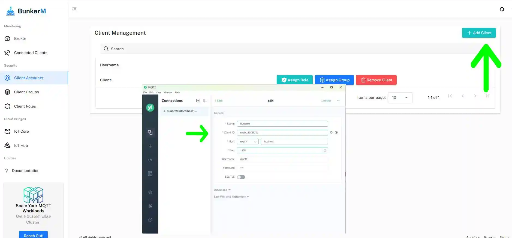Click the search magnifier icon
The height and width of the screenshot is (238, 512).
106,49
